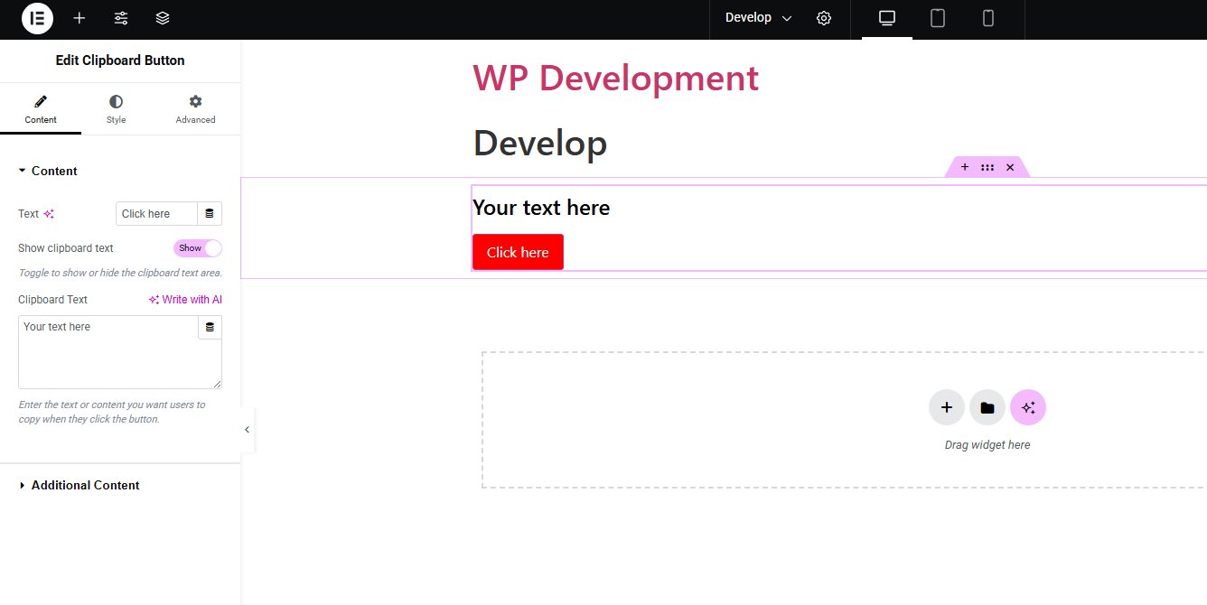Image resolution: width=1207 pixels, height=605 pixels.
Task: Click the Add Element plus icon
Action: [x=80, y=18]
